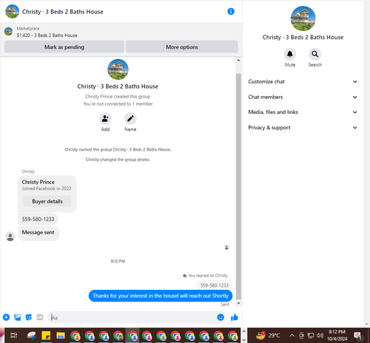370x343 pixels.
Task: Click the quoted reply '559-580-1233' above the blue message
Action: 215,285
